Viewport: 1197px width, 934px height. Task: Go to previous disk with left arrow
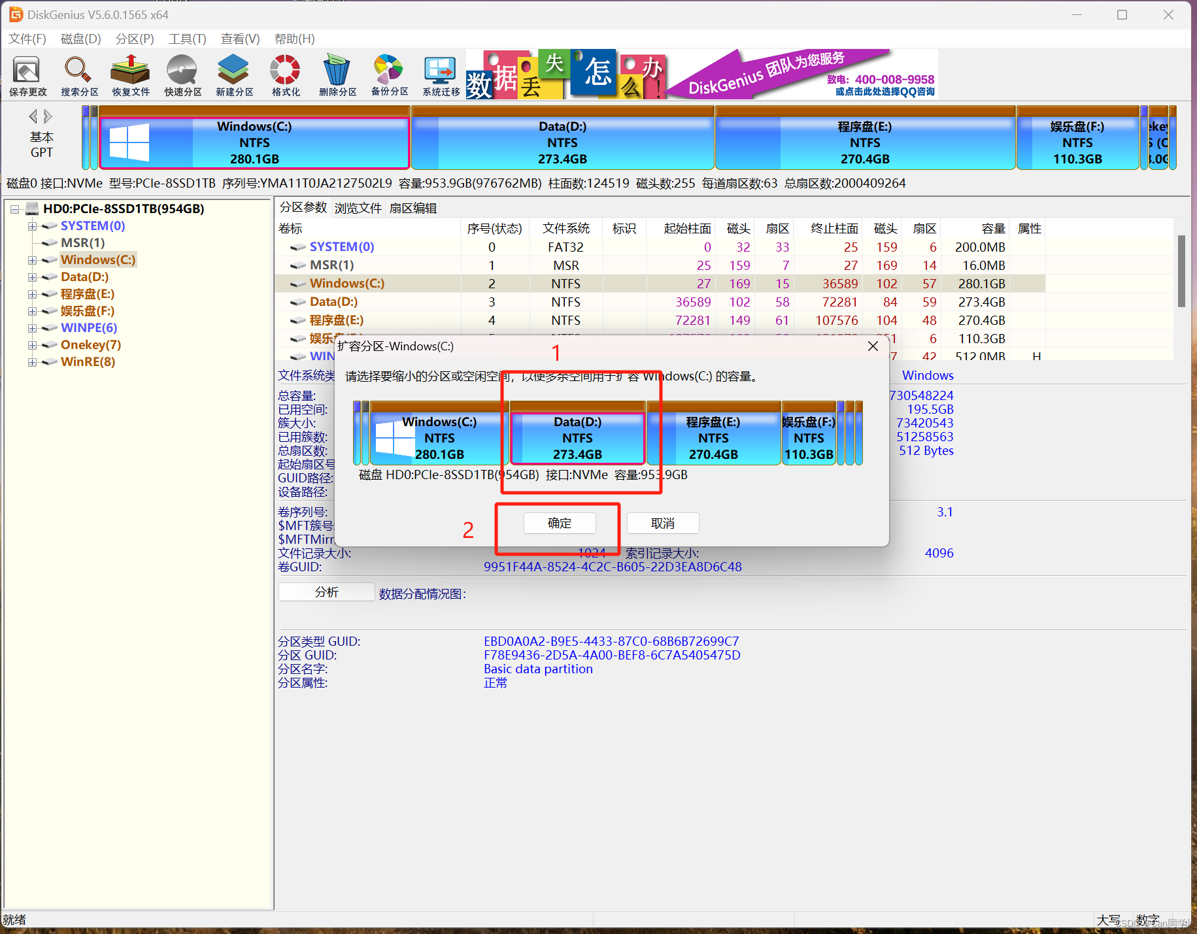pos(33,116)
